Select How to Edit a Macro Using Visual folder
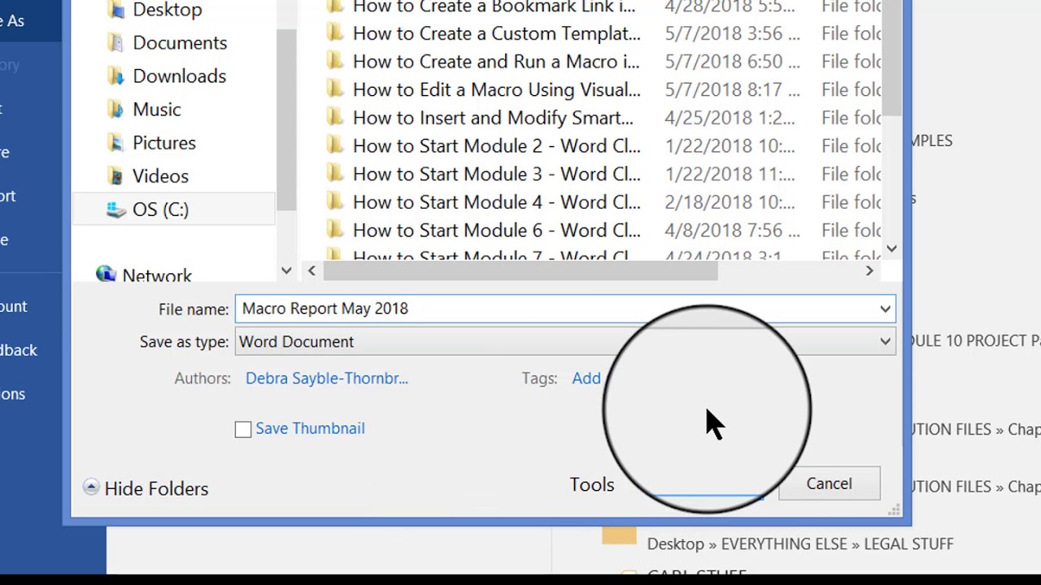The height and width of the screenshot is (585, 1041). point(496,90)
